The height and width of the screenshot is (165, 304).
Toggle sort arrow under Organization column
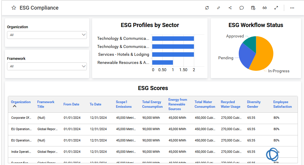(15, 106)
